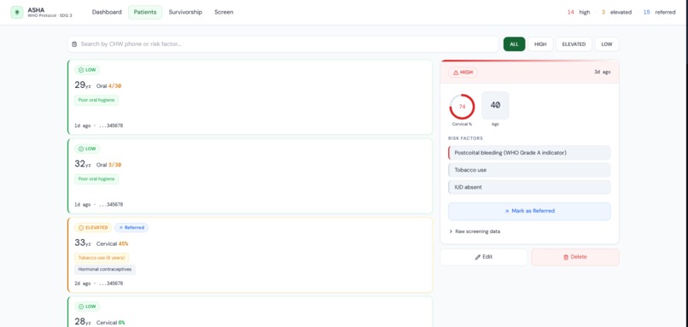The image size is (688, 327).
Task: Click the Age 40 box
Action: pos(495,105)
